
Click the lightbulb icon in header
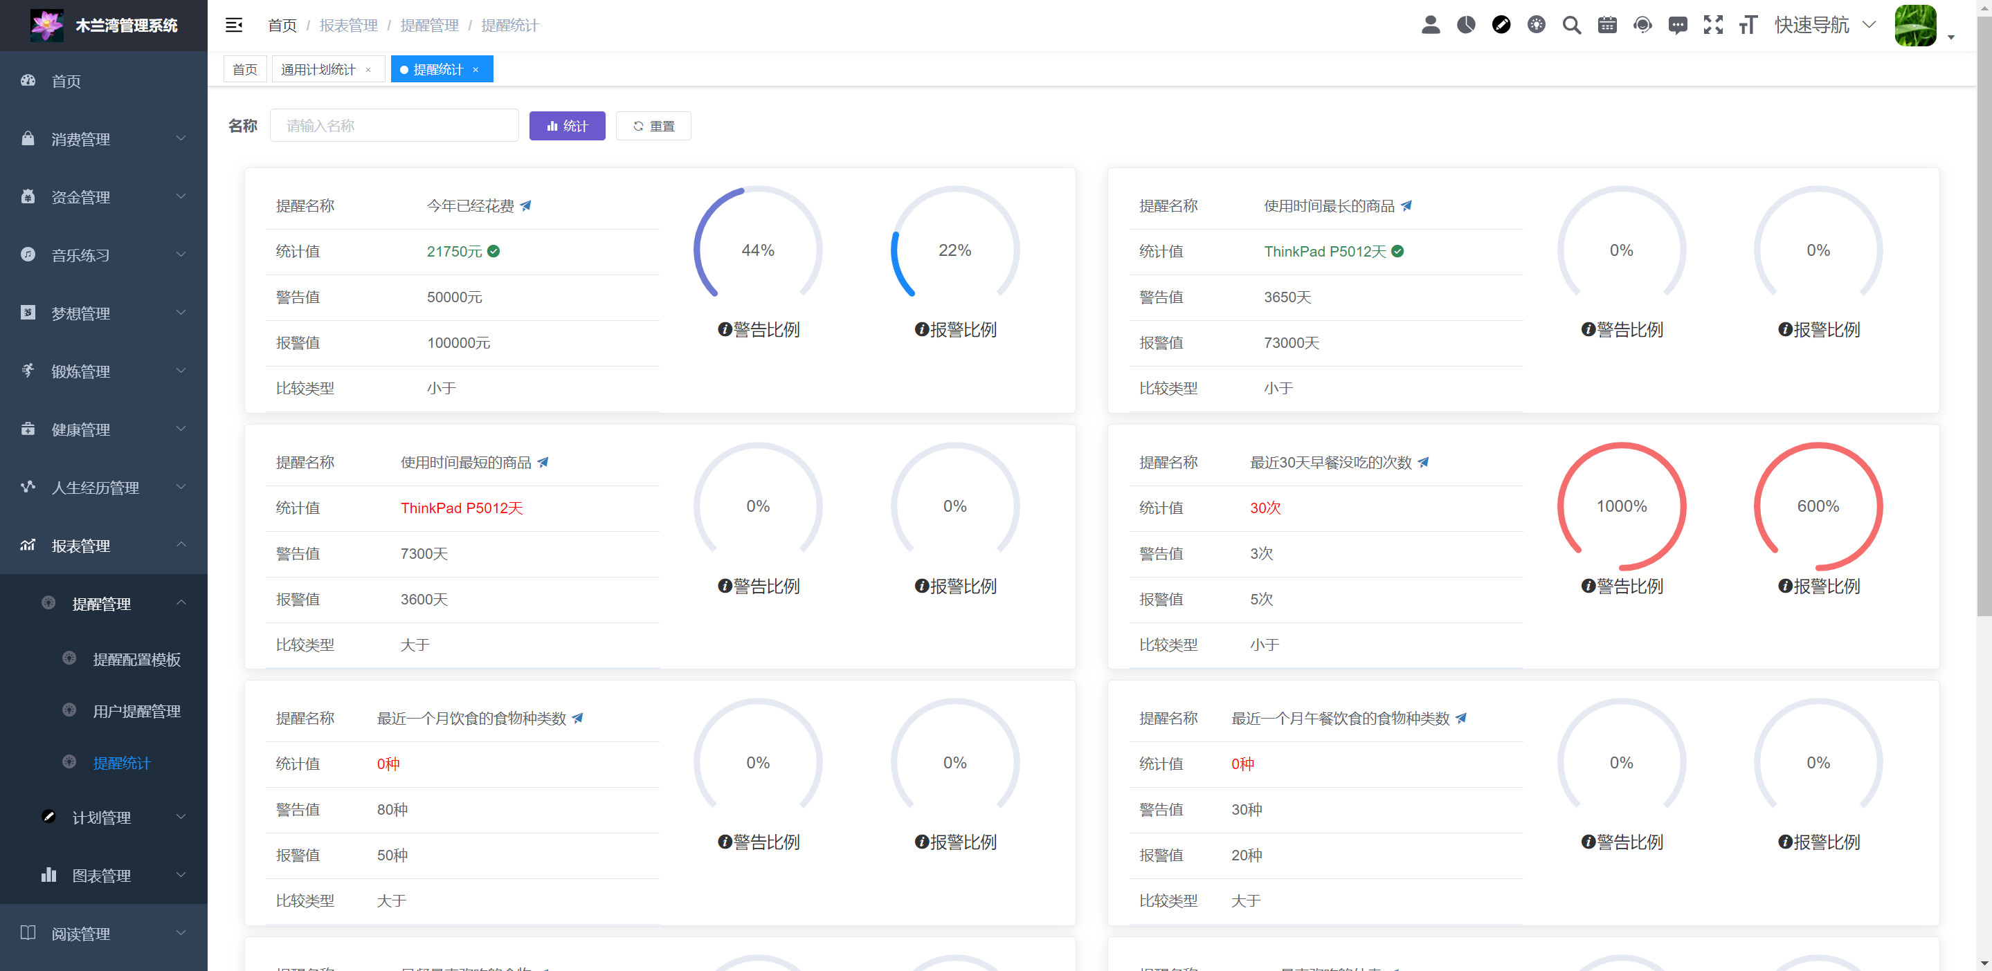[1536, 25]
